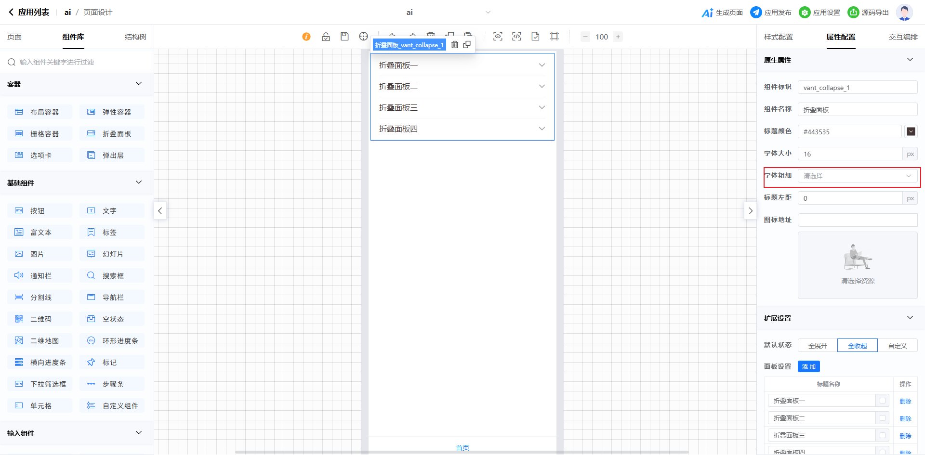Click the preview eye icon
This screenshot has height=455, width=925.
tap(498, 37)
